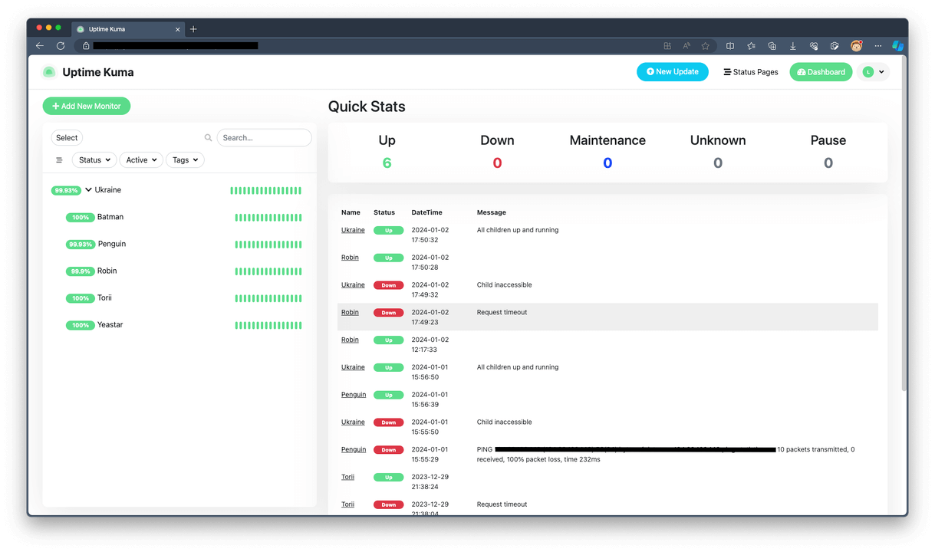Open Status Pages

751,72
